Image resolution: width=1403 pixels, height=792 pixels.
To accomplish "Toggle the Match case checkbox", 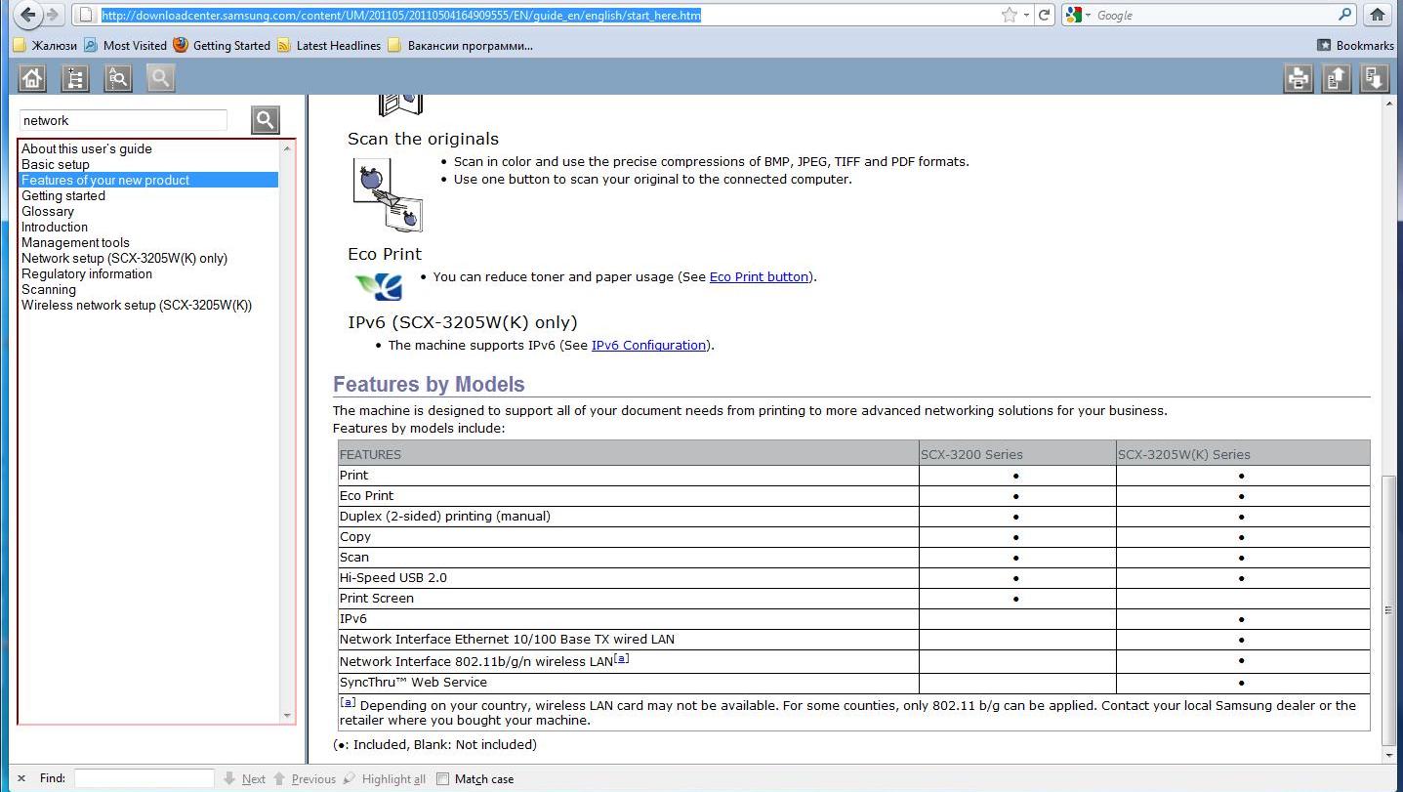I will point(442,778).
